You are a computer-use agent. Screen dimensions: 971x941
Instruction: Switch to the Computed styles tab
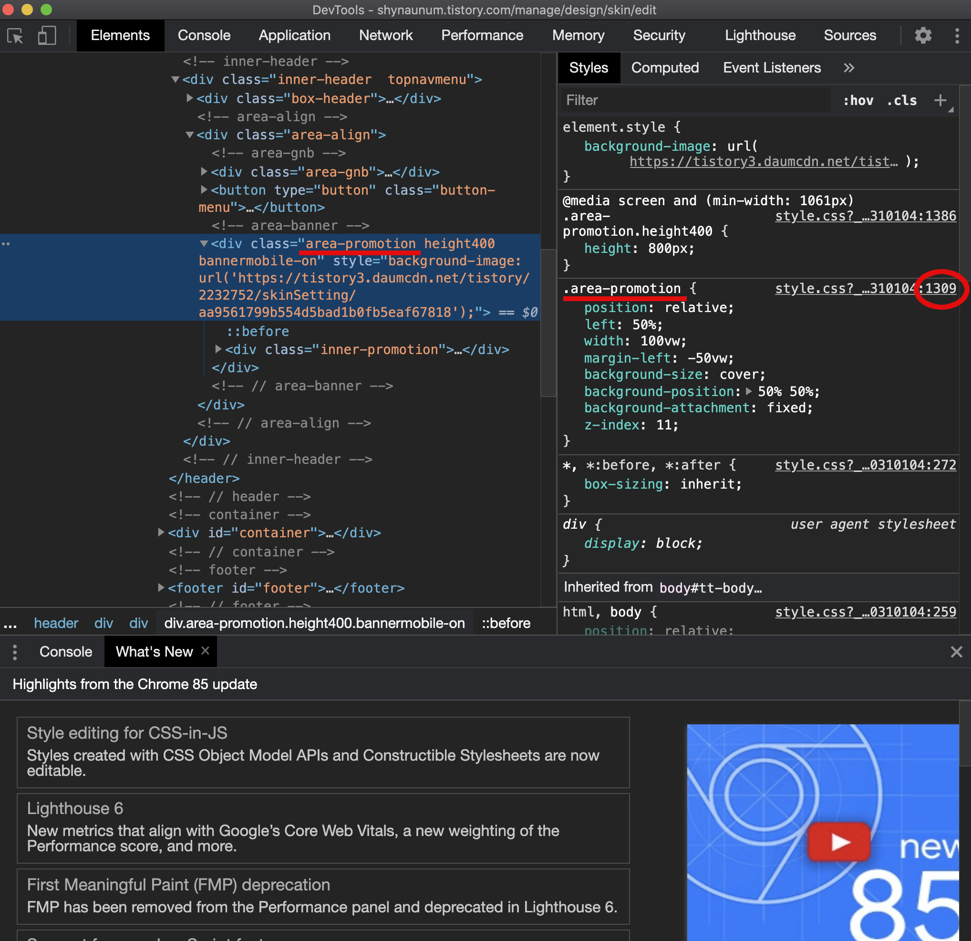[665, 68]
